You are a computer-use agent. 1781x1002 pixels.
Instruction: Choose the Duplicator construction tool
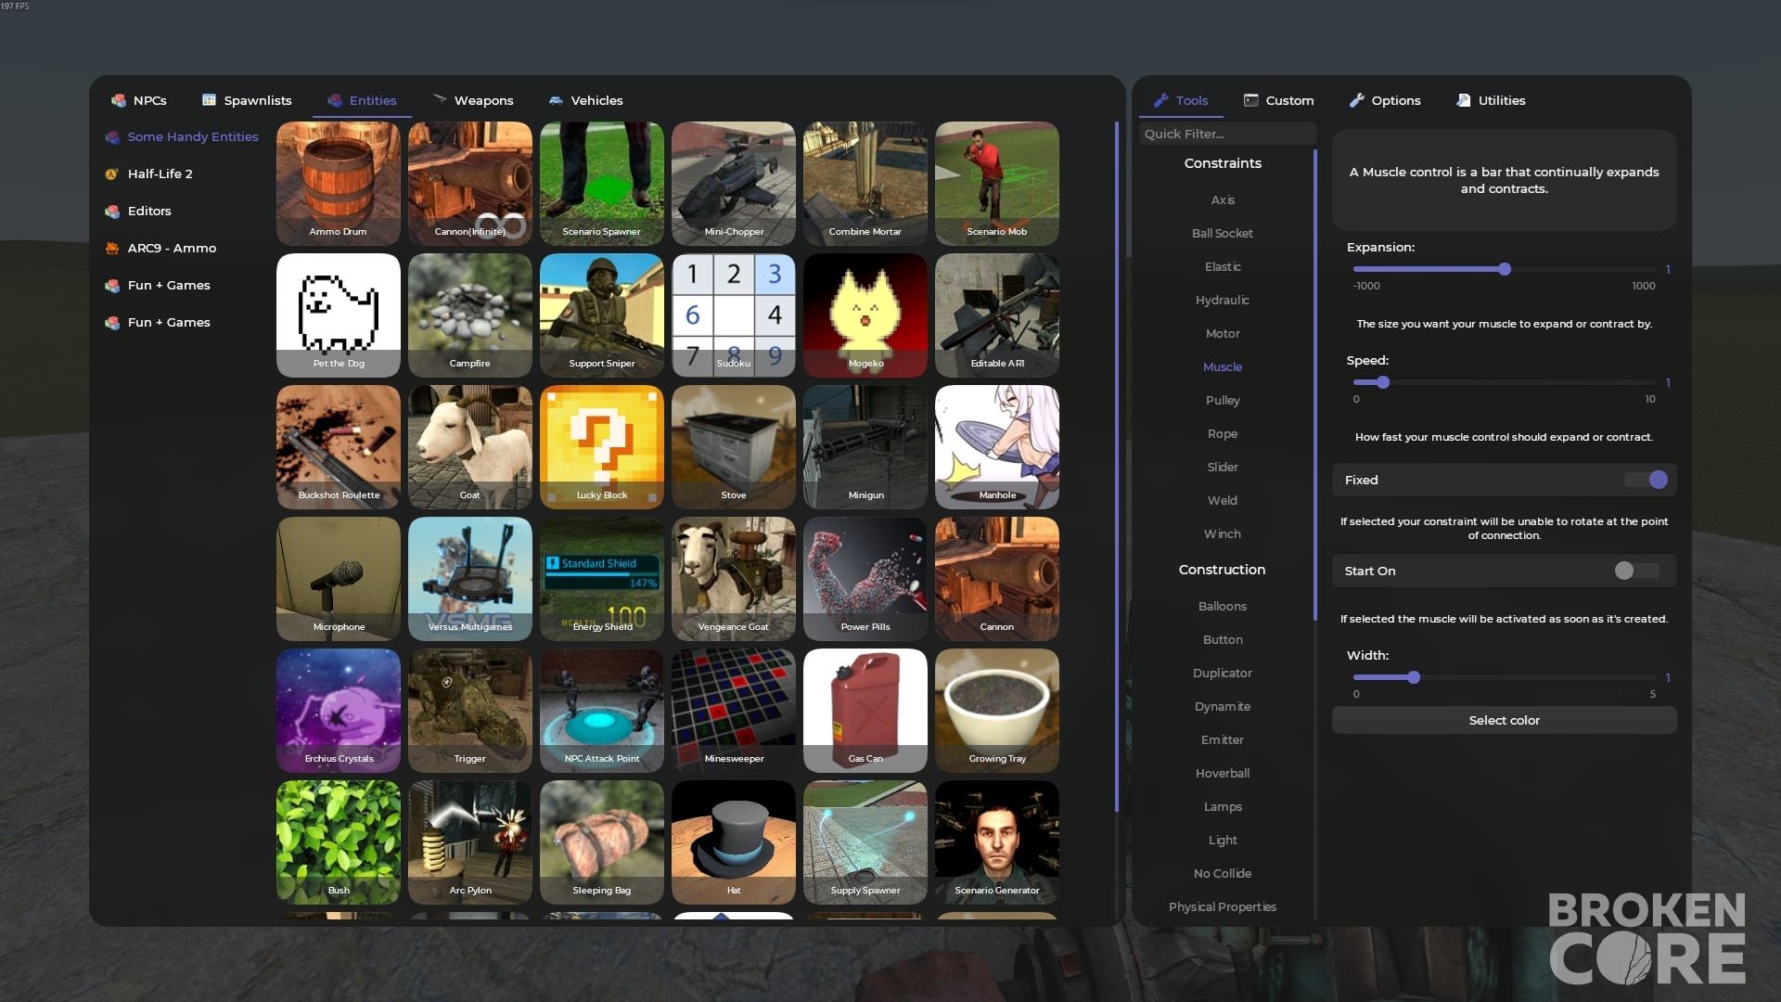point(1222,673)
